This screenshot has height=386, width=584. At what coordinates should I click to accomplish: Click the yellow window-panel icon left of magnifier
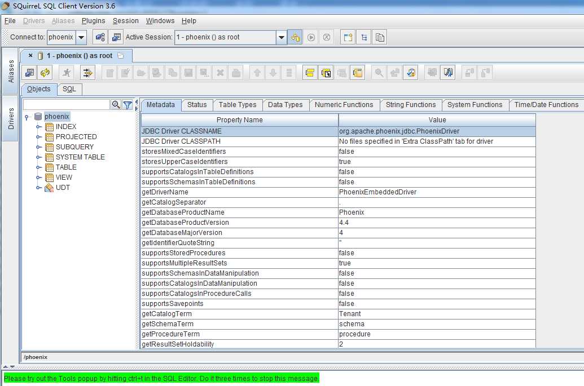(x=358, y=73)
